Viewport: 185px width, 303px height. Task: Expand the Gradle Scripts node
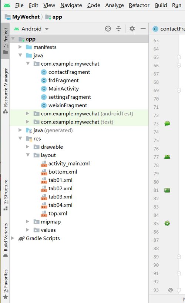13,238
